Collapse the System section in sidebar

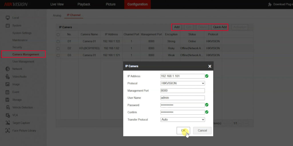click(17, 26)
